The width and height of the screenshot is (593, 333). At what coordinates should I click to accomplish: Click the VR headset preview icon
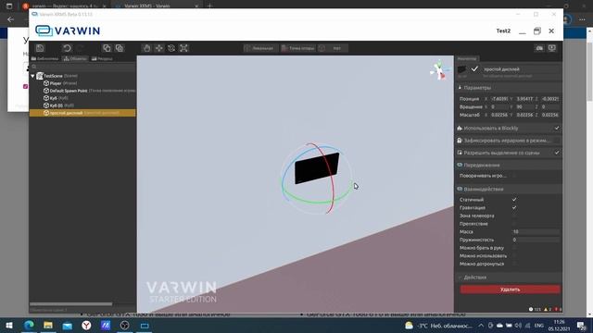point(539,48)
